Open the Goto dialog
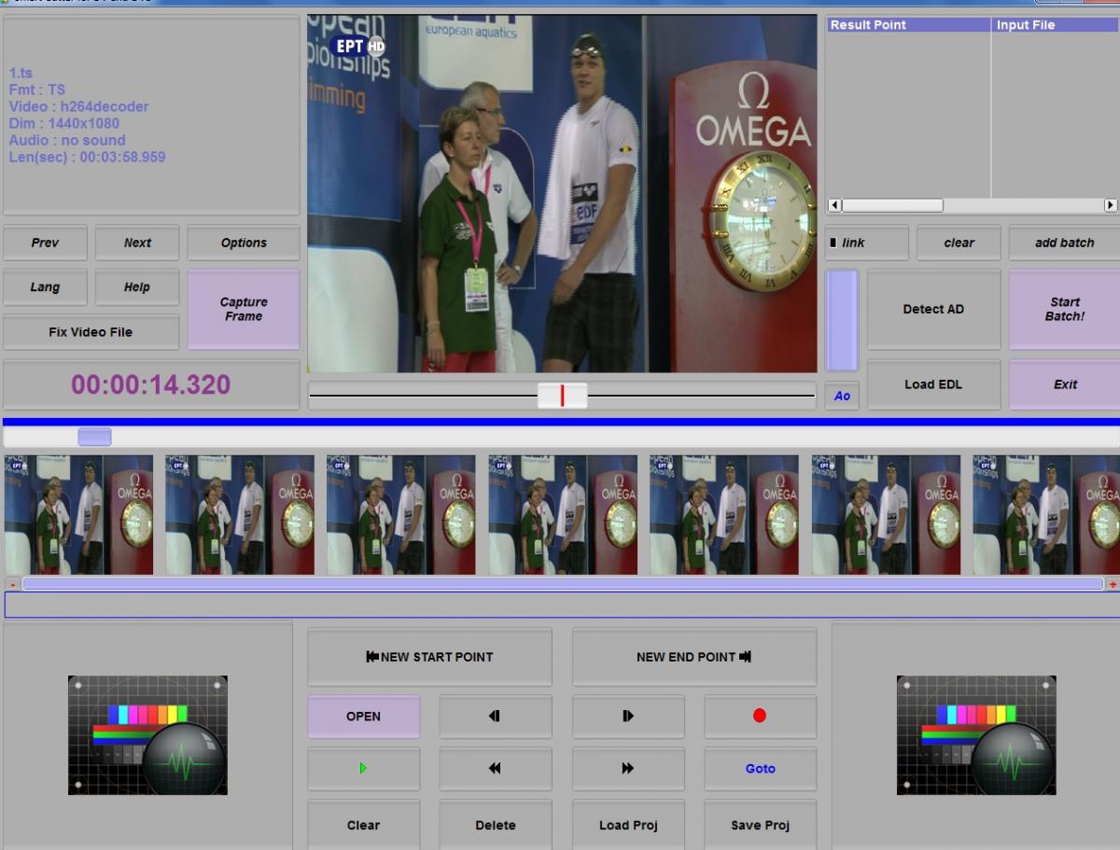Image resolution: width=1120 pixels, height=850 pixels. point(760,768)
